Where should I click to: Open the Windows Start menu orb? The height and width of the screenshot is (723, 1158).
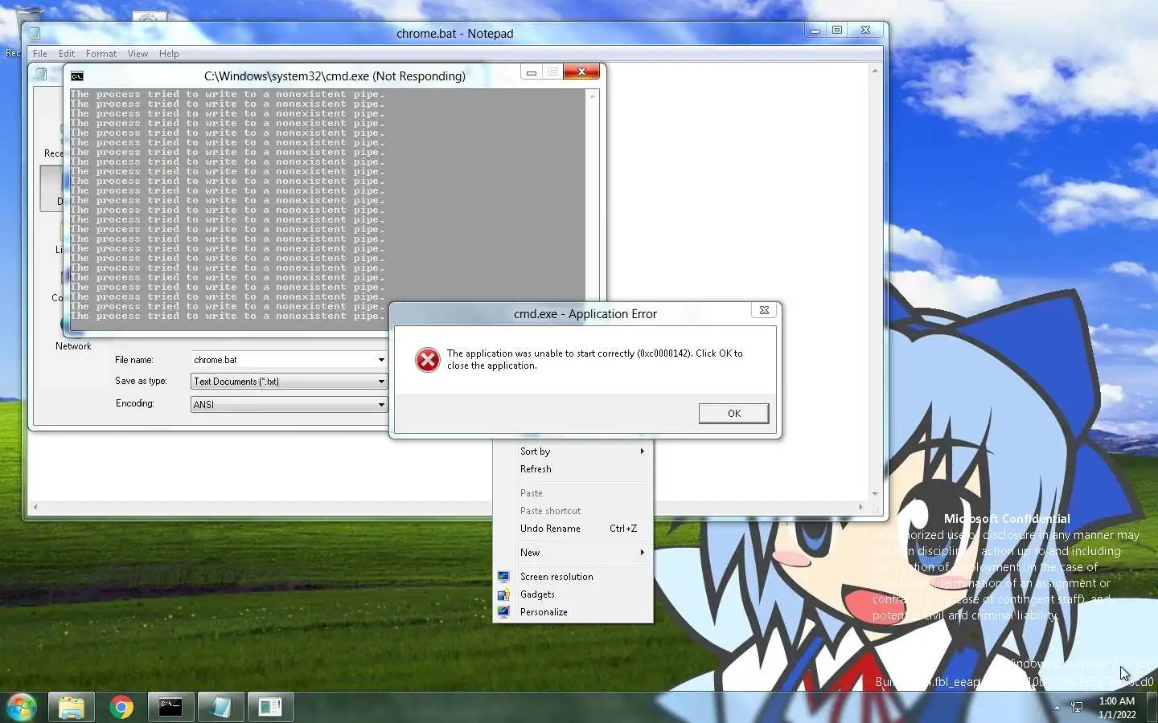pos(22,707)
